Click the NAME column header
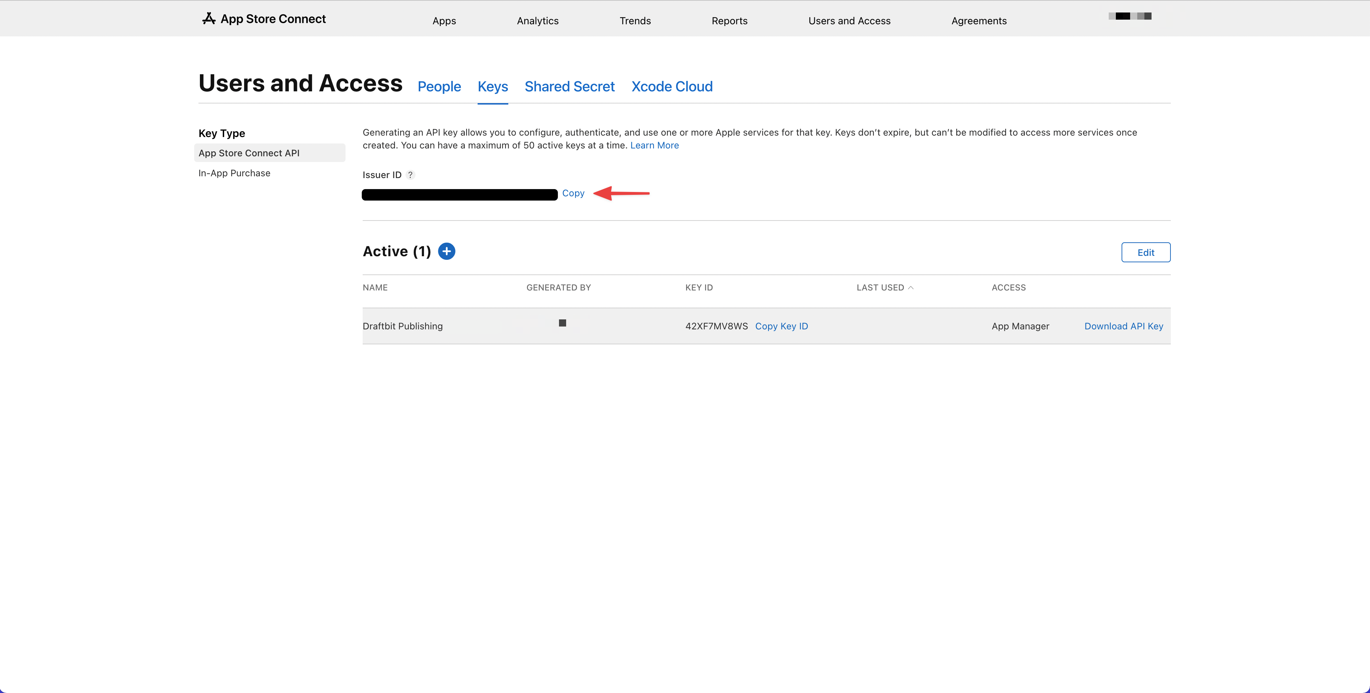1370x693 pixels. (x=375, y=287)
